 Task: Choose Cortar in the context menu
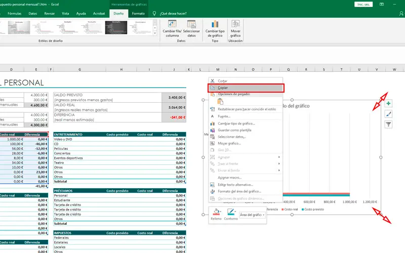pyautogui.click(x=223, y=81)
